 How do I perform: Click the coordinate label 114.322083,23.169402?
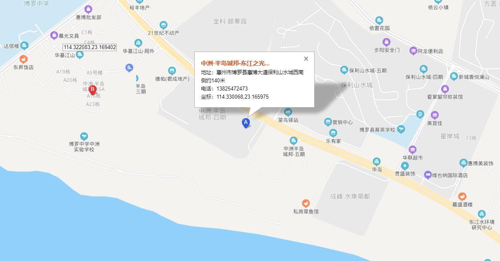pos(90,47)
